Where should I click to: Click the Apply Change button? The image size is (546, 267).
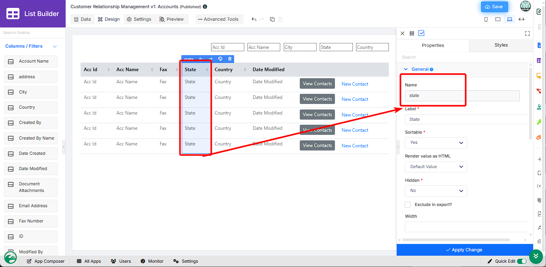465,250
